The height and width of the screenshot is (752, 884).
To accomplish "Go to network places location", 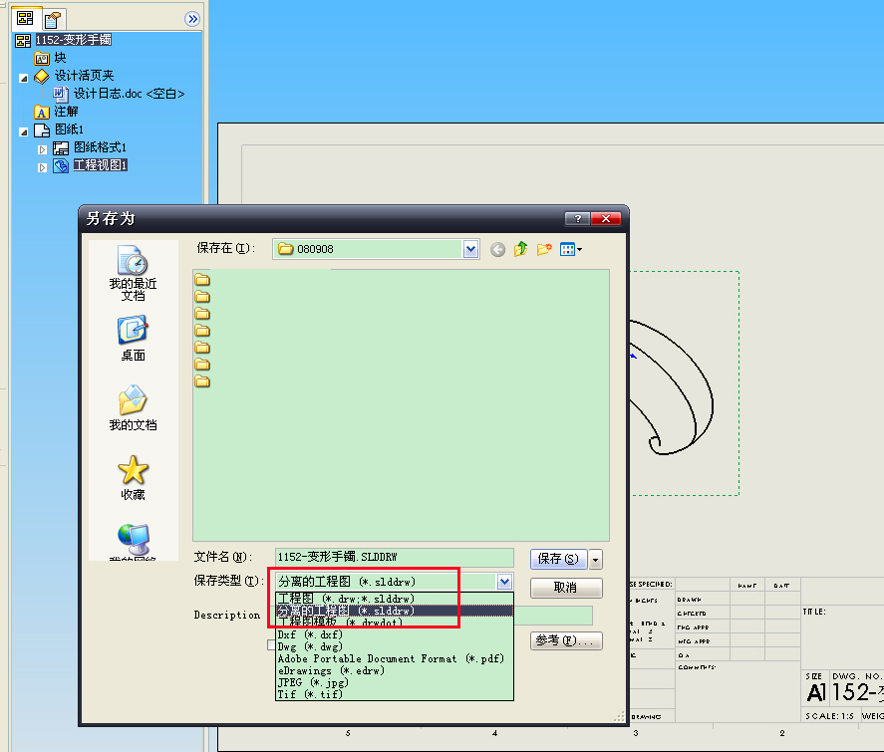I will click(134, 541).
